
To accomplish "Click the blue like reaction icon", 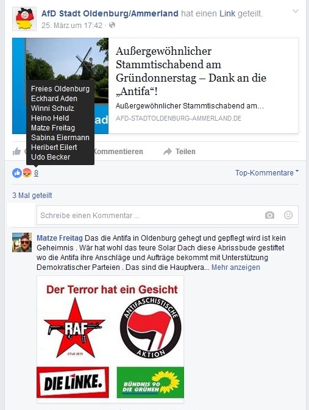I will point(17,173).
